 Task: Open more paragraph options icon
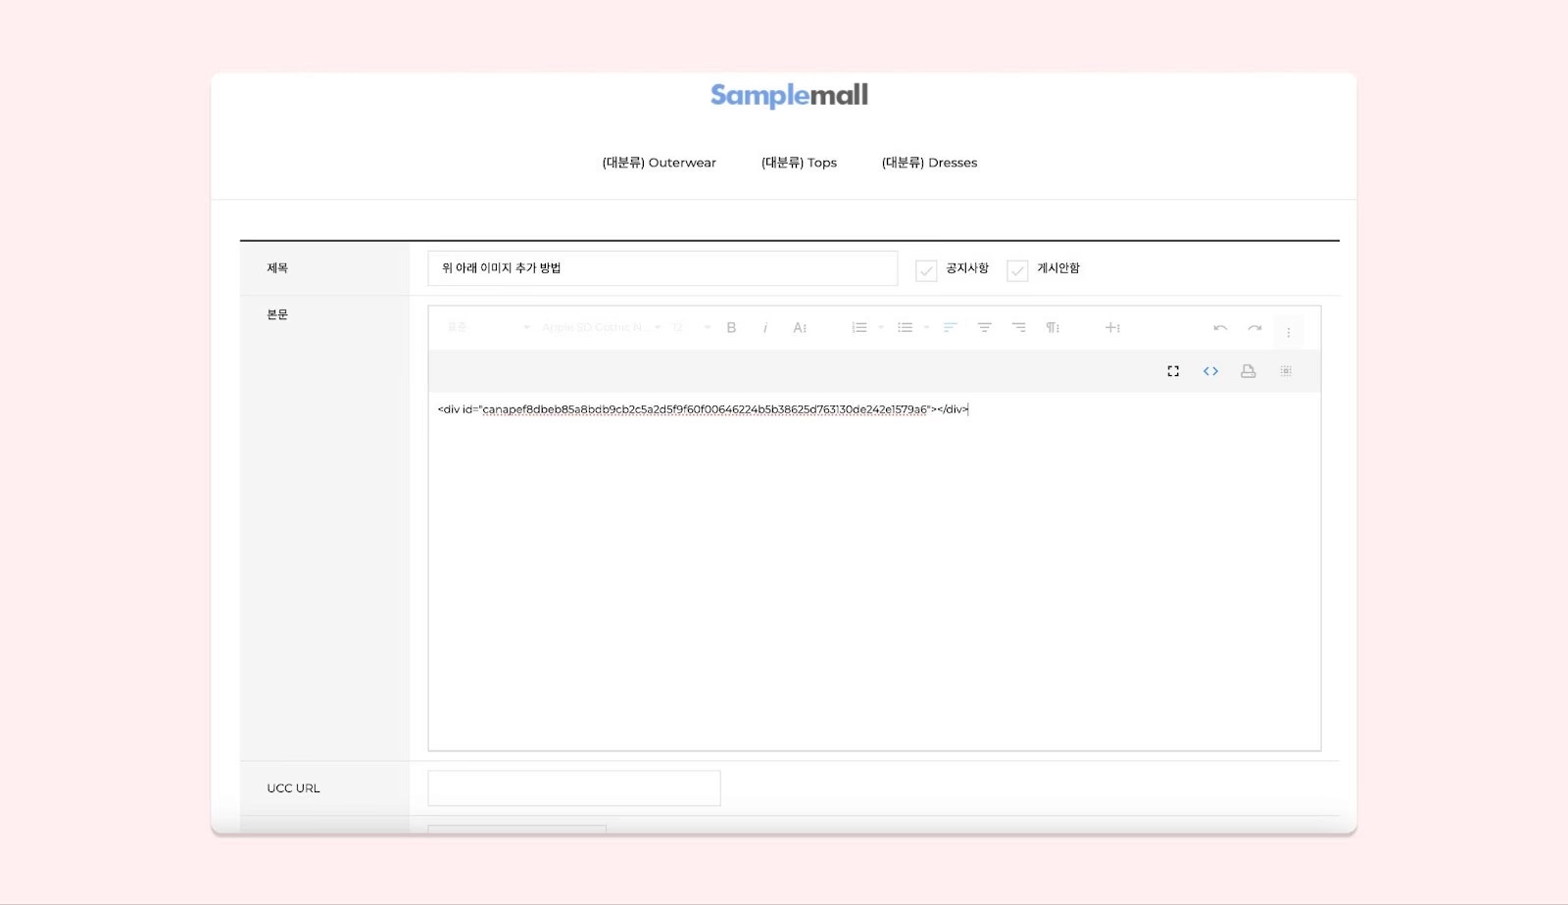point(1053,328)
